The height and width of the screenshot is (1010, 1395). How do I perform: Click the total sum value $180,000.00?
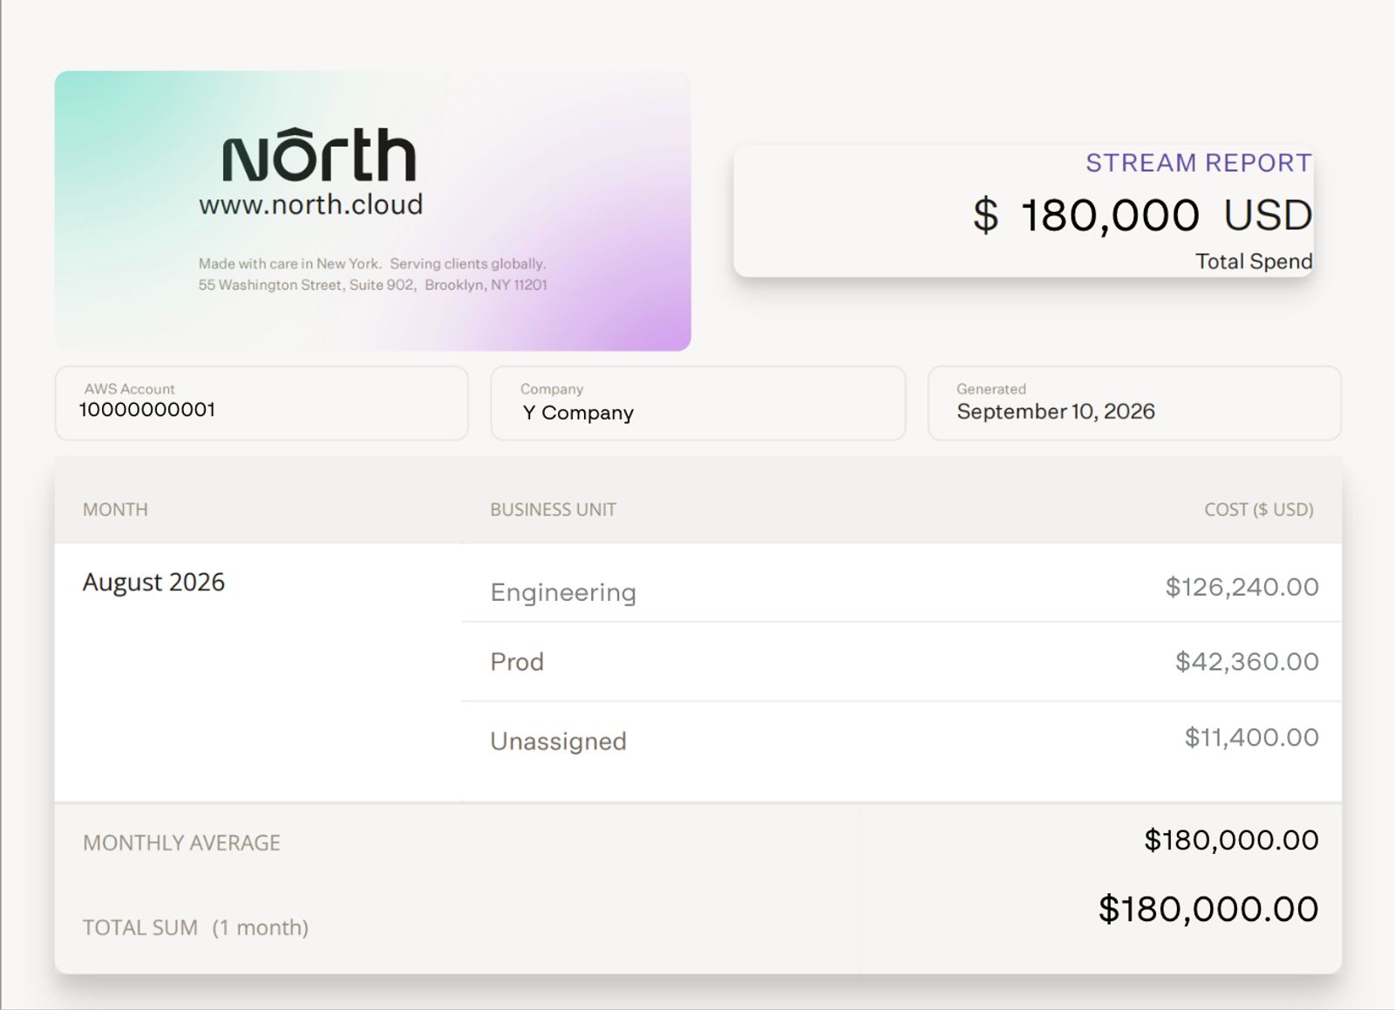tap(1208, 909)
